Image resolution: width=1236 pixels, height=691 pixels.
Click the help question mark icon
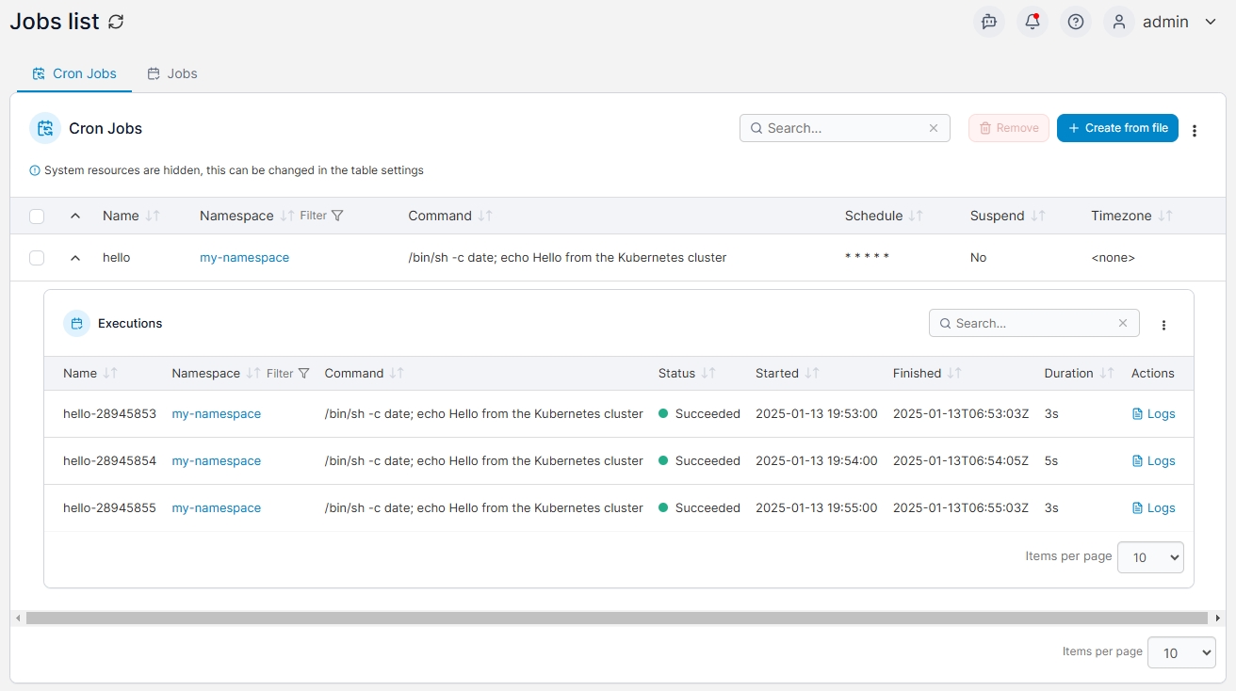click(1076, 22)
